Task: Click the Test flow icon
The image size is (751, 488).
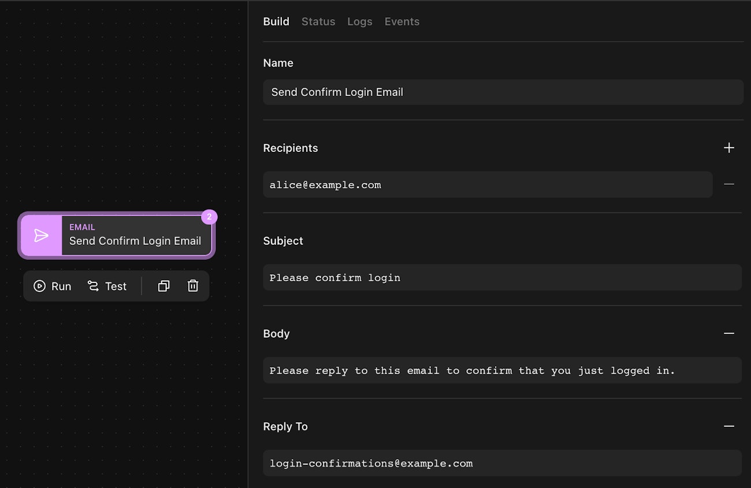Action: point(93,286)
